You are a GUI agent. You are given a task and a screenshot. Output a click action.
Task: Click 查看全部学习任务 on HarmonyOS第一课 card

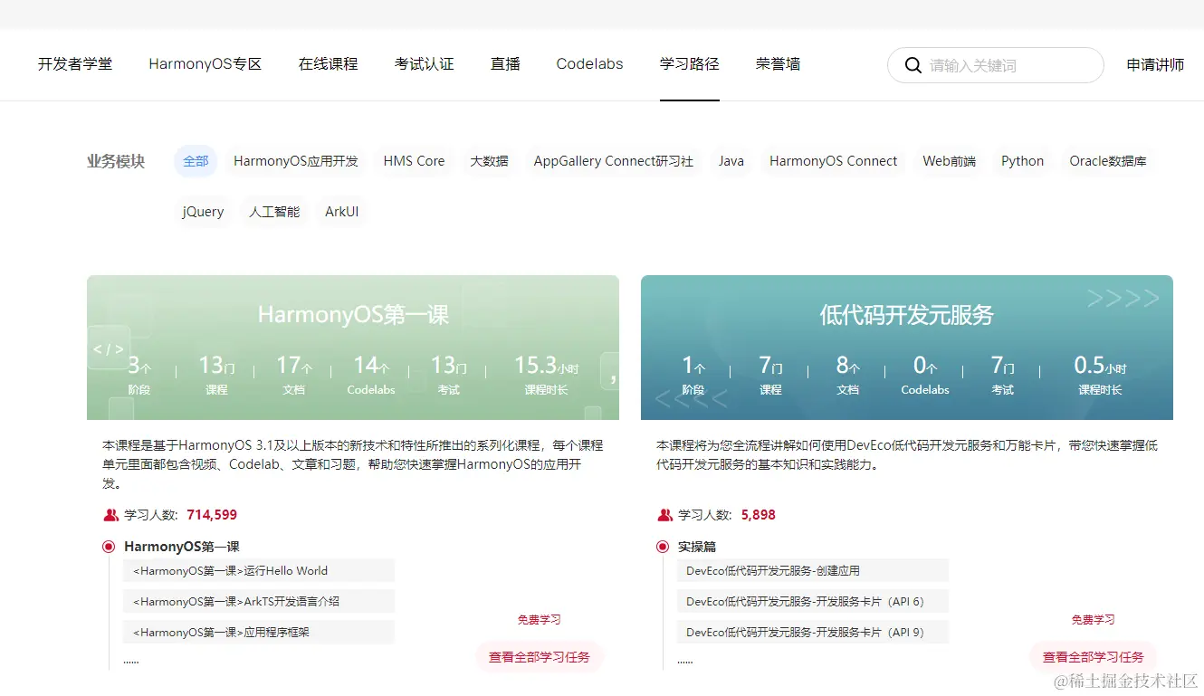pyautogui.click(x=540, y=657)
